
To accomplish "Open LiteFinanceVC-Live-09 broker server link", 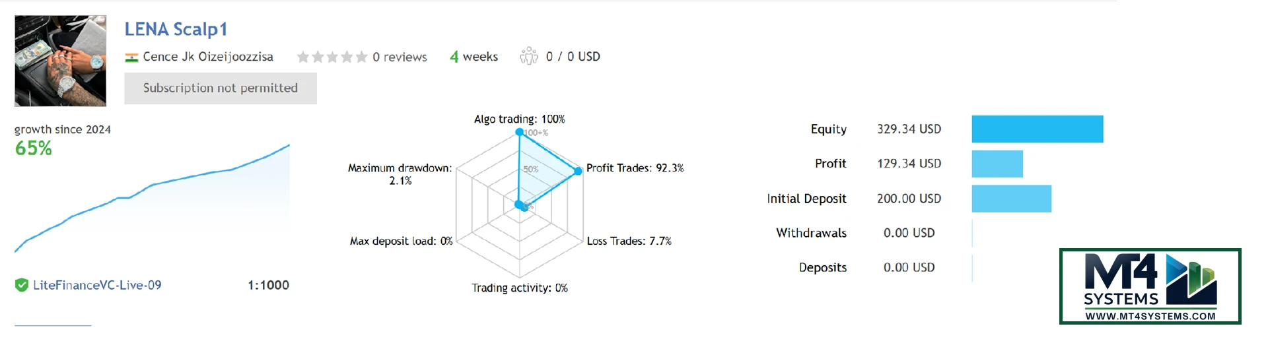I will point(97,285).
